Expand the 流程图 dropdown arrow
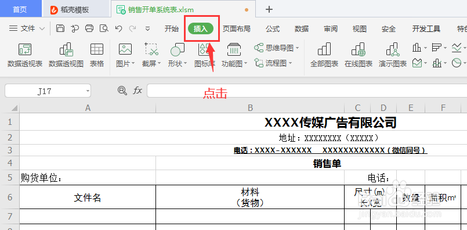The width and height of the screenshot is (467, 230). tap(290, 63)
